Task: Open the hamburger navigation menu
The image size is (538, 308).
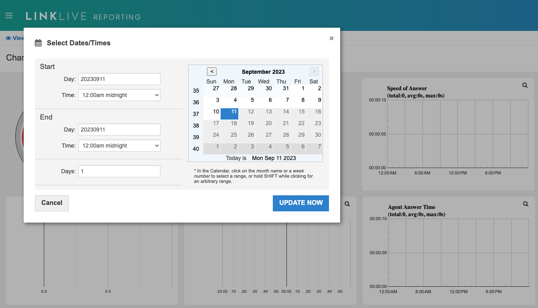Action: pos(9,16)
